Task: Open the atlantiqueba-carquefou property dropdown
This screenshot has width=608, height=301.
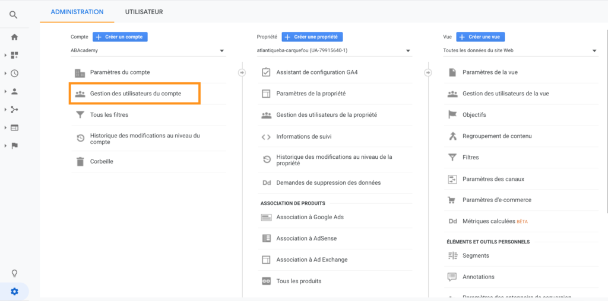Action: click(334, 50)
